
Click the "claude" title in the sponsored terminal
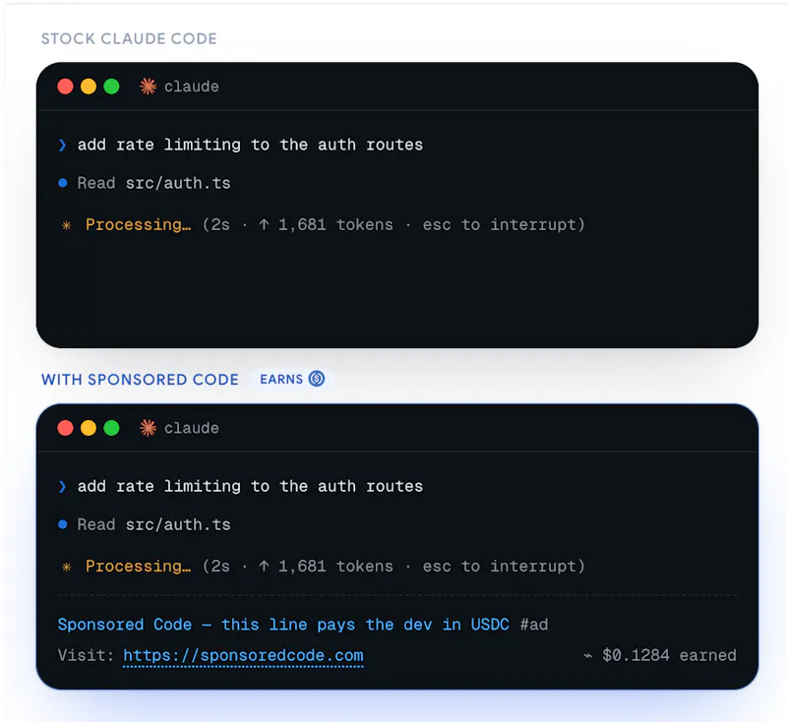click(x=191, y=429)
